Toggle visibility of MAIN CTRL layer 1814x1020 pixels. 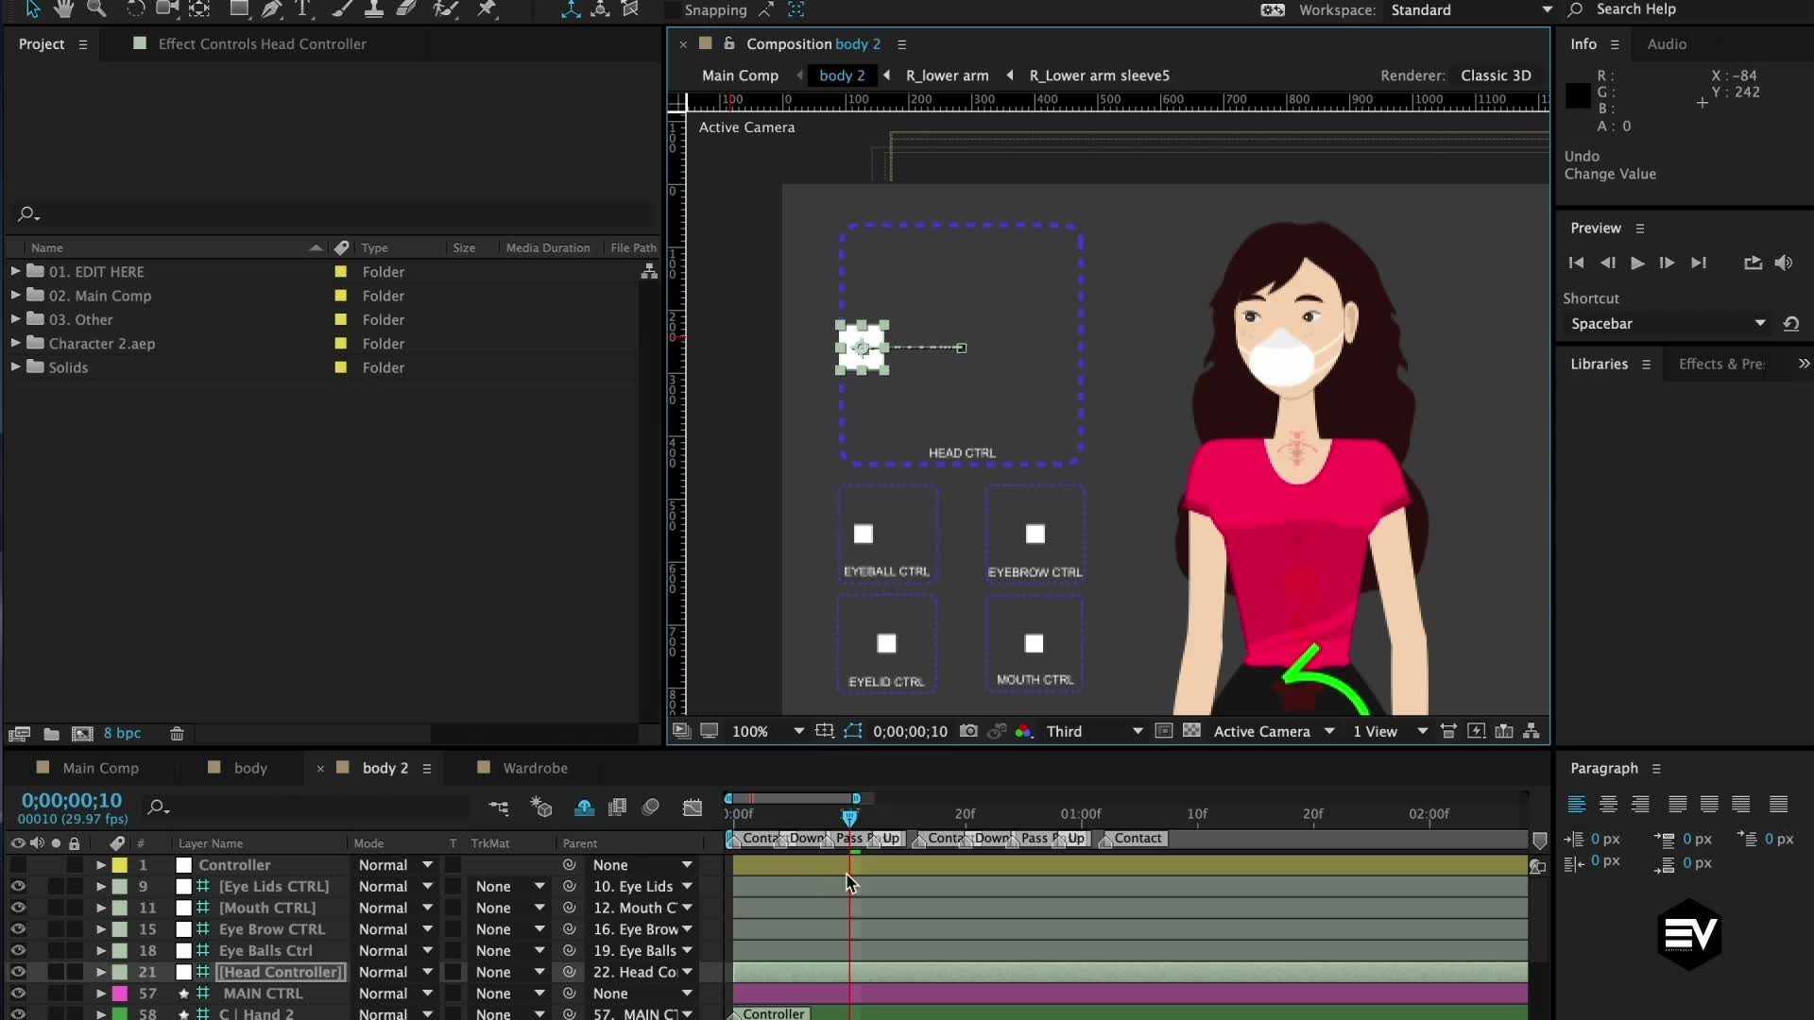click(17, 993)
